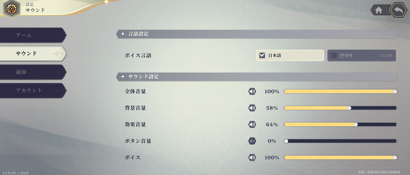Mute the ボイス speaker icon
Screen dimensions: 410x175
coord(252,157)
